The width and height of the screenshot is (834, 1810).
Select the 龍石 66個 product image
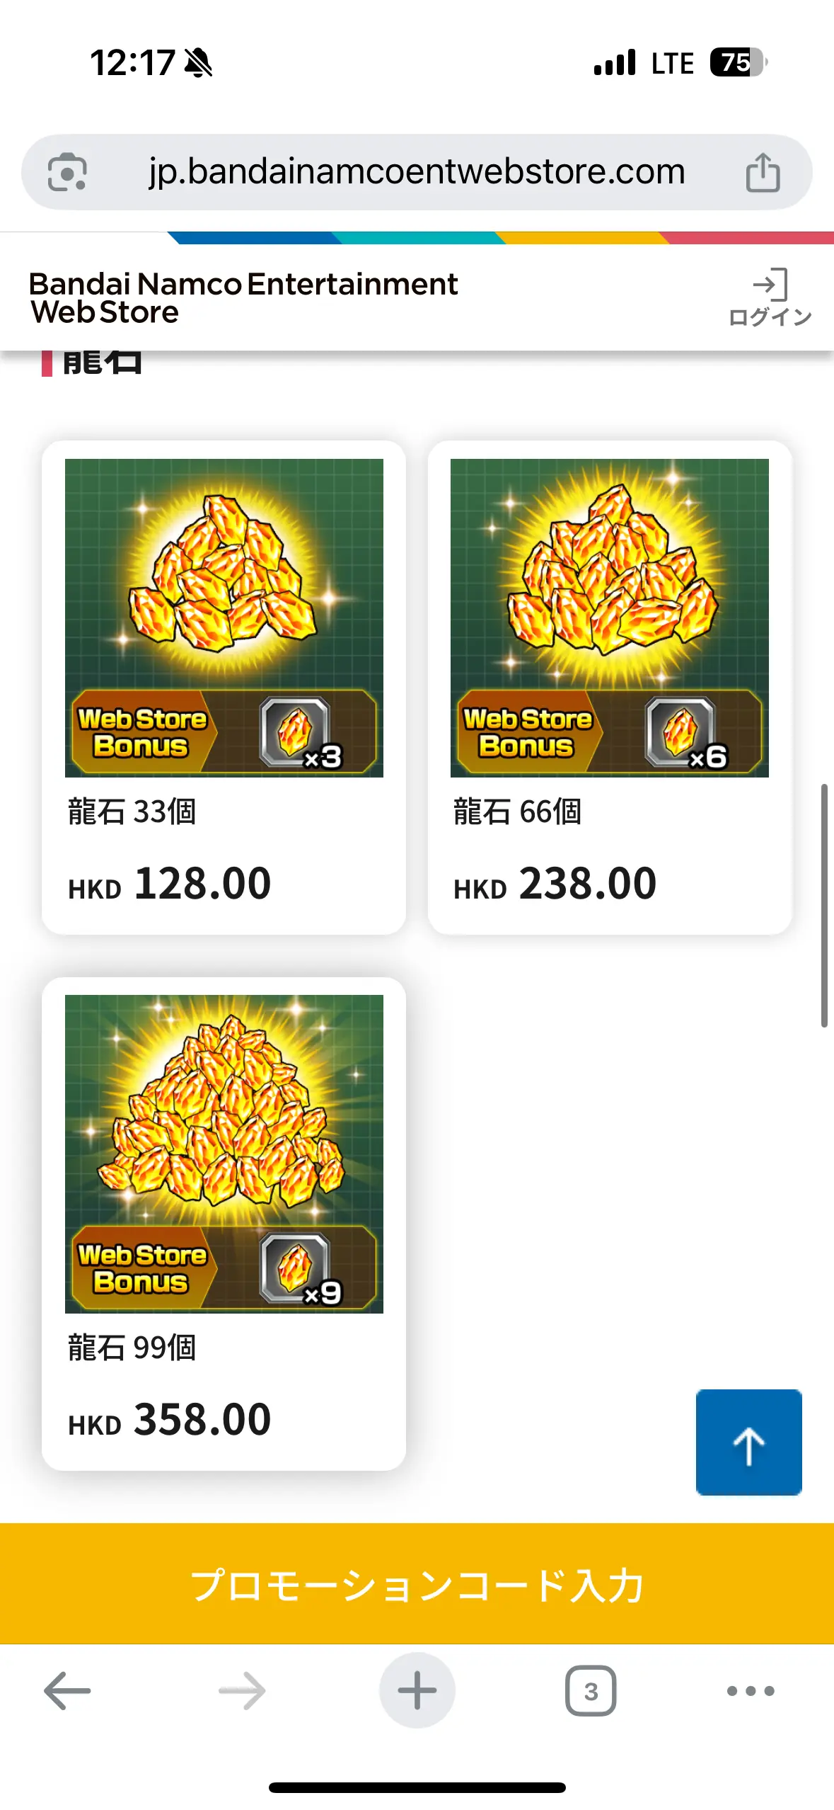[x=610, y=617]
